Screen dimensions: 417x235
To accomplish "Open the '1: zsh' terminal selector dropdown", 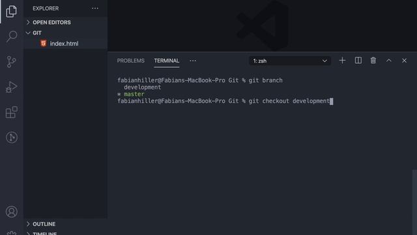I will [290, 61].
